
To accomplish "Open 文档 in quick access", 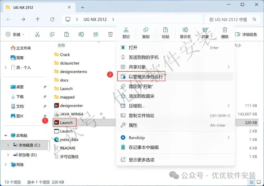I will pyautogui.click(x=17, y=106).
